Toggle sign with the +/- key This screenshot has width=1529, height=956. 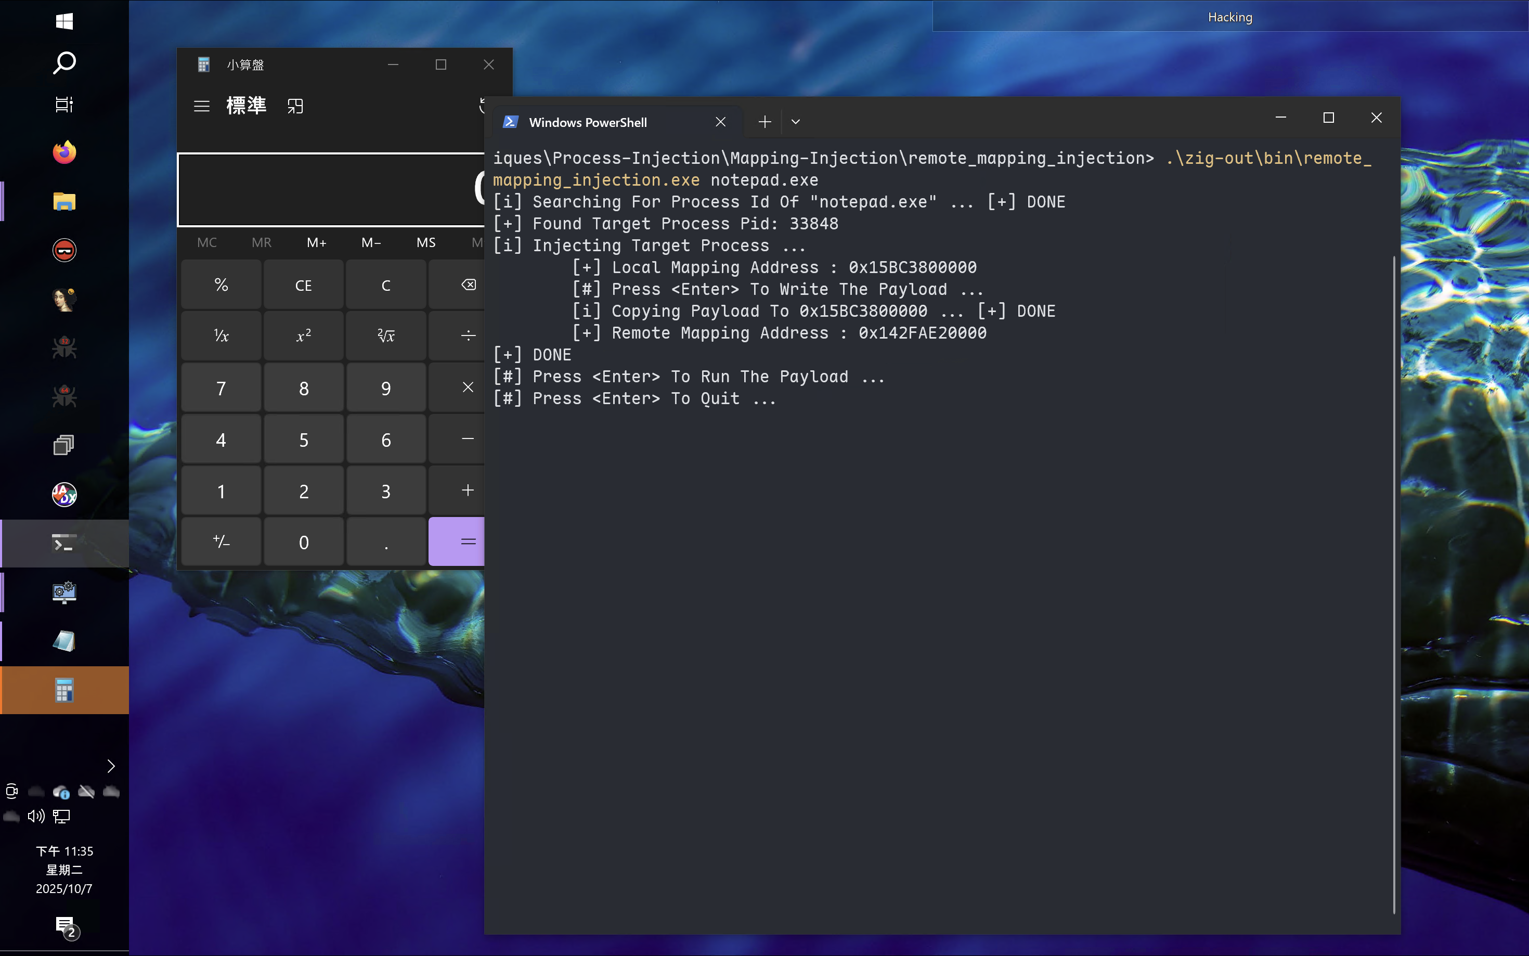pos(221,542)
